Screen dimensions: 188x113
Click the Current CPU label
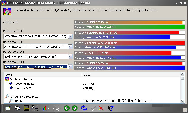click(11, 22)
